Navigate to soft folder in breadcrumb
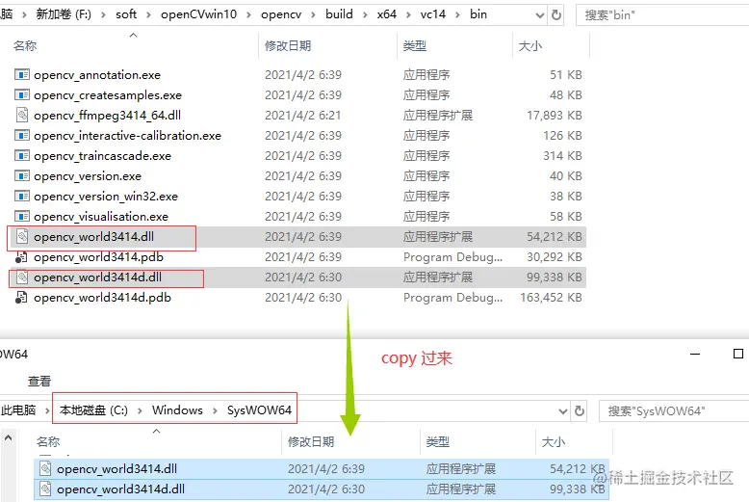The image size is (749, 502). (126, 14)
